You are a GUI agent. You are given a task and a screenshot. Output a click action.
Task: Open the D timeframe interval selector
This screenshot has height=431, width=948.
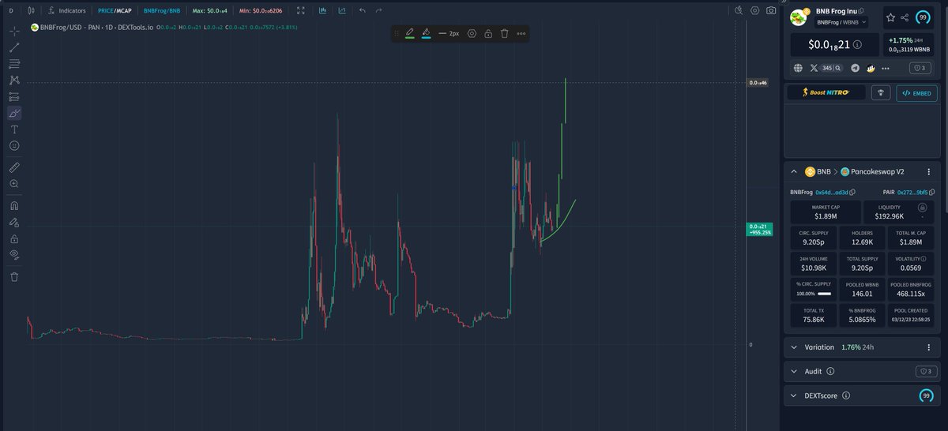tap(11, 11)
